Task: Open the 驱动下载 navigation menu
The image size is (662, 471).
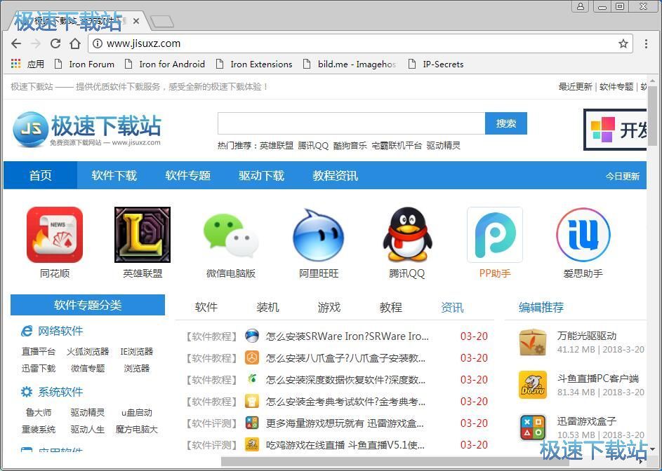Action: (x=260, y=176)
